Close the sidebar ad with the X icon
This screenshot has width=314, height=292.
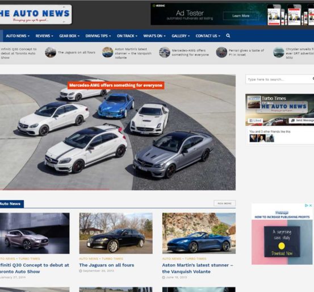tap(311, 206)
